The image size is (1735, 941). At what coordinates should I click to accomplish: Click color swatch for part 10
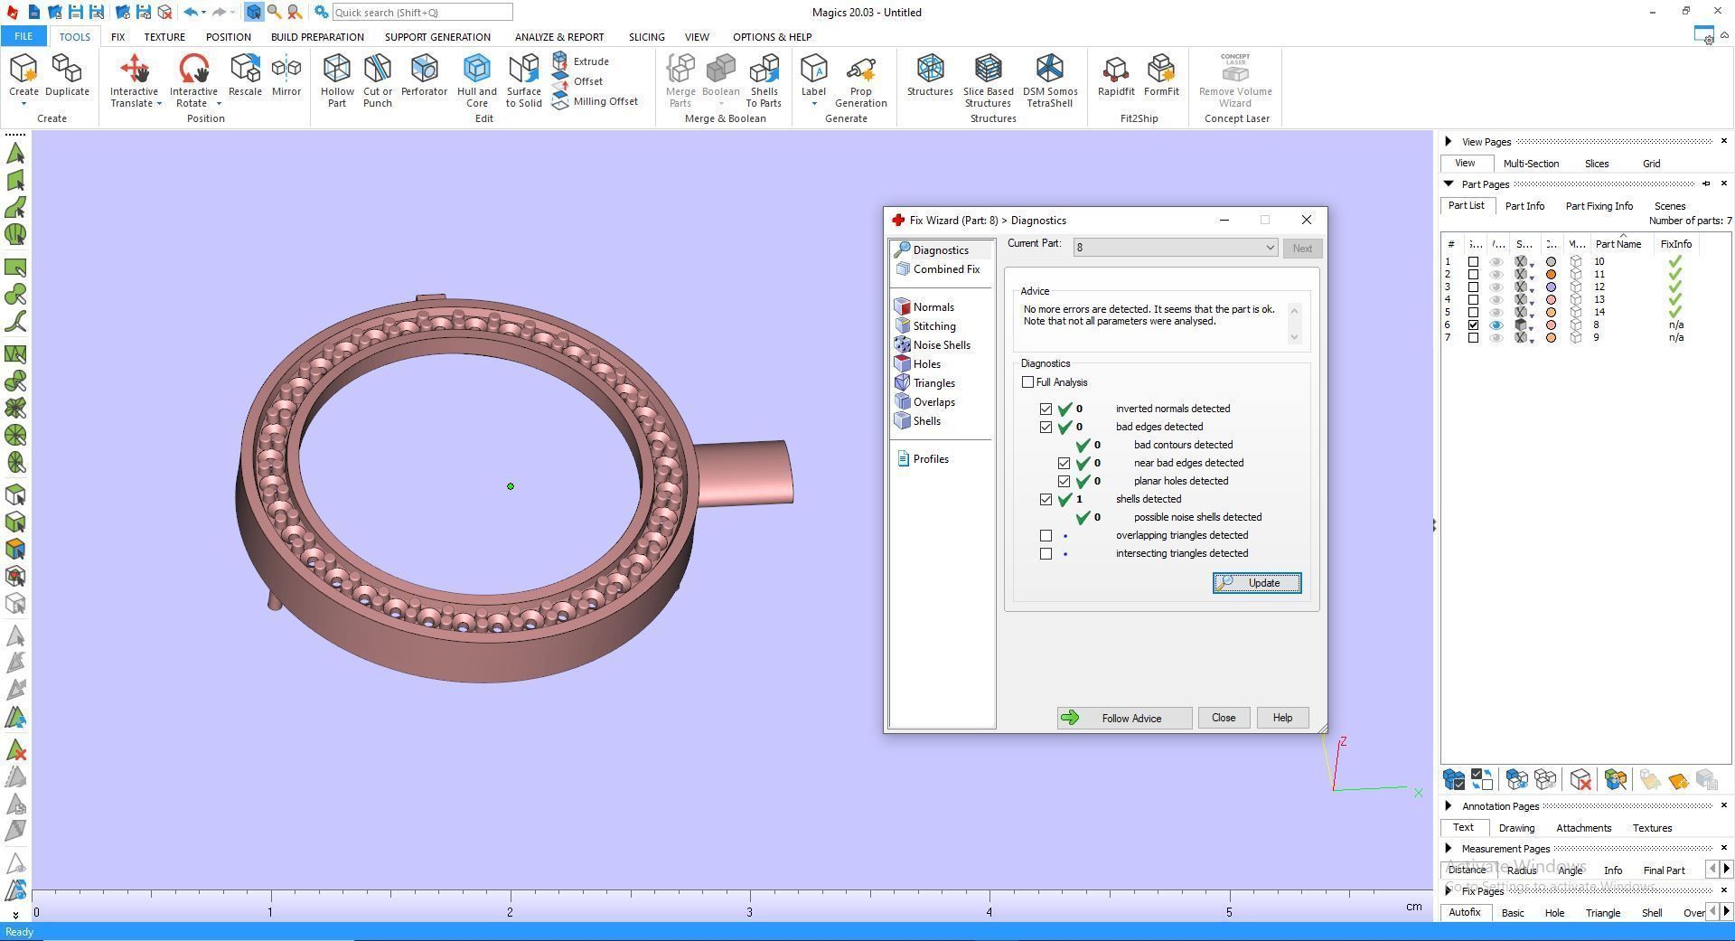pos(1552,262)
